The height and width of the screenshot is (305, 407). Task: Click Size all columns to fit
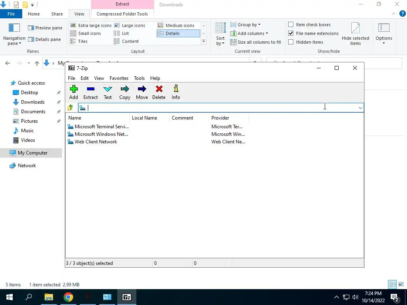pyautogui.click(x=256, y=42)
